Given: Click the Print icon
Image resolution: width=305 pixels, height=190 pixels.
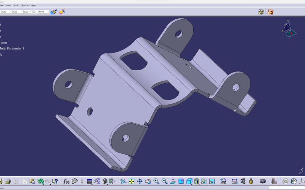Looking at the screenshot, I should tap(8, 182).
